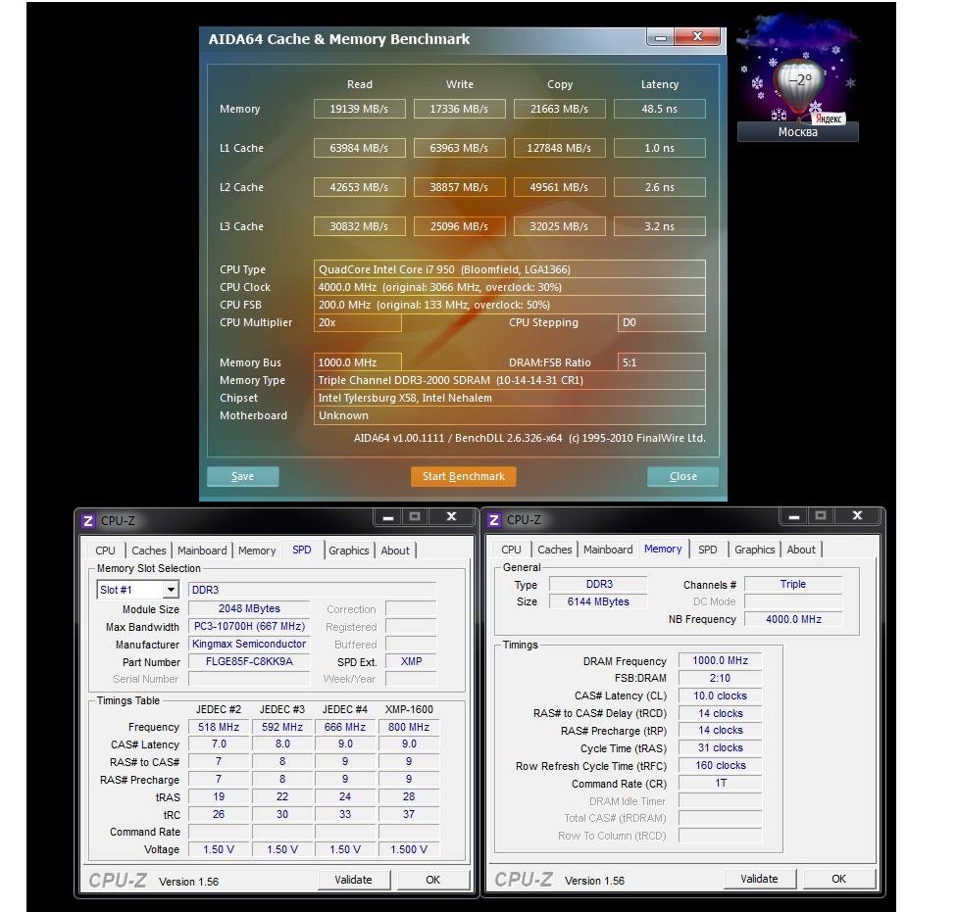This screenshot has width=957, height=912.
Task: Click Row Refresh Cycle Time field 160 clocks
Action: pos(720,765)
